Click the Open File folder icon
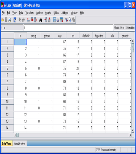Image resolution: width=136 pixels, height=154 pixels. (3, 20)
